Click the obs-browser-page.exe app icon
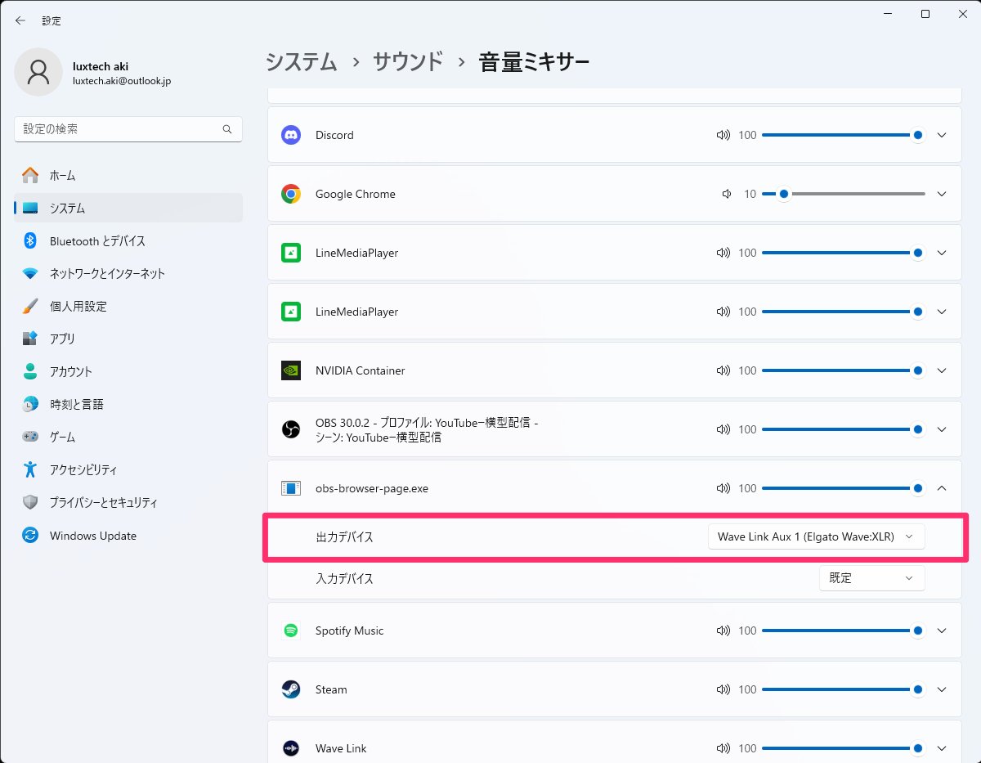Viewport: 981px width, 763px height. pyautogui.click(x=291, y=488)
